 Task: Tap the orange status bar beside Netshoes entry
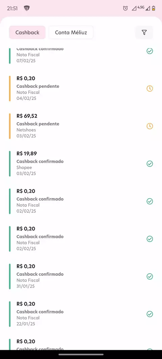9,126
